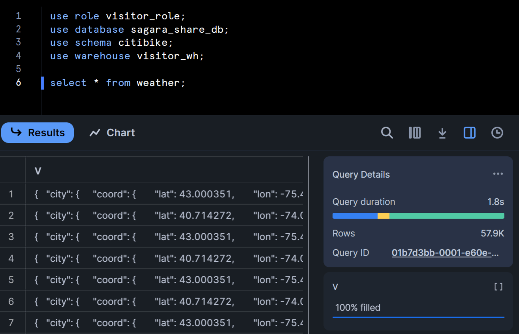Toggle the query details side panel icon
The image size is (519, 334).
click(469, 133)
